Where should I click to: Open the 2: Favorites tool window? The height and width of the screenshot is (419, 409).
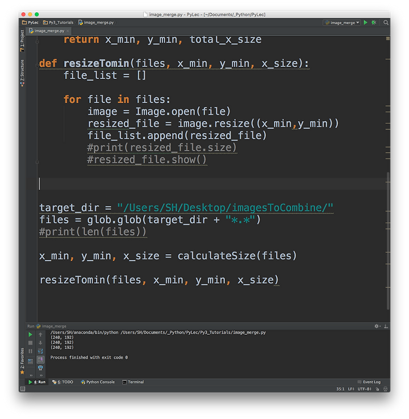click(22, 361)
